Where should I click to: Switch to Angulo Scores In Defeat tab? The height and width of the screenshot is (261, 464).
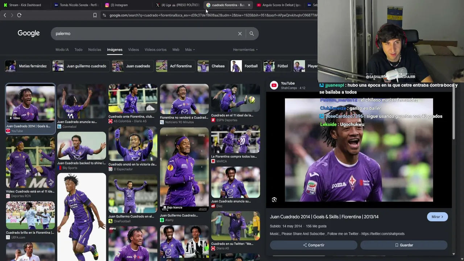(279, 5)
